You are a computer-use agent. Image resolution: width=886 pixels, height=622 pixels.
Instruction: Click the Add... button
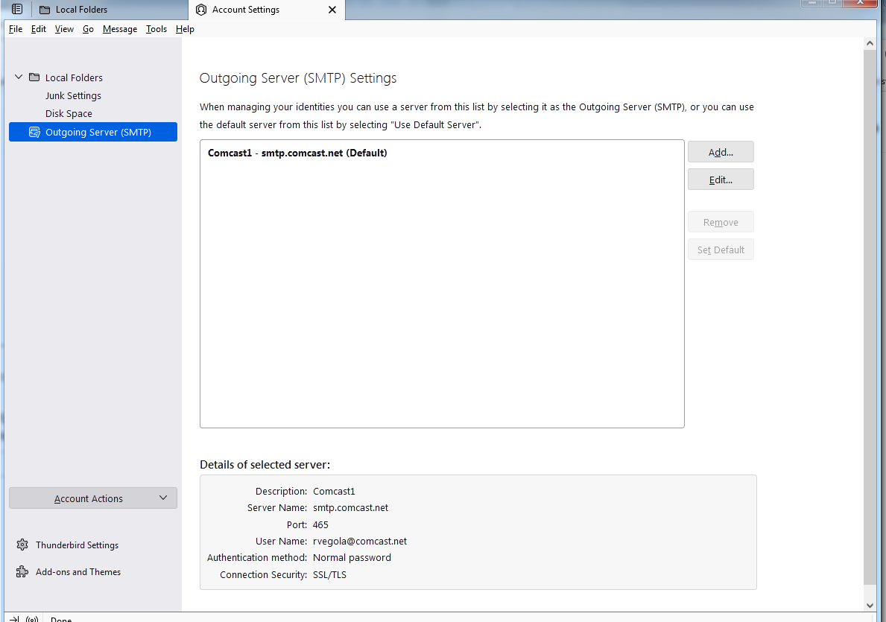tap(721, 152)
